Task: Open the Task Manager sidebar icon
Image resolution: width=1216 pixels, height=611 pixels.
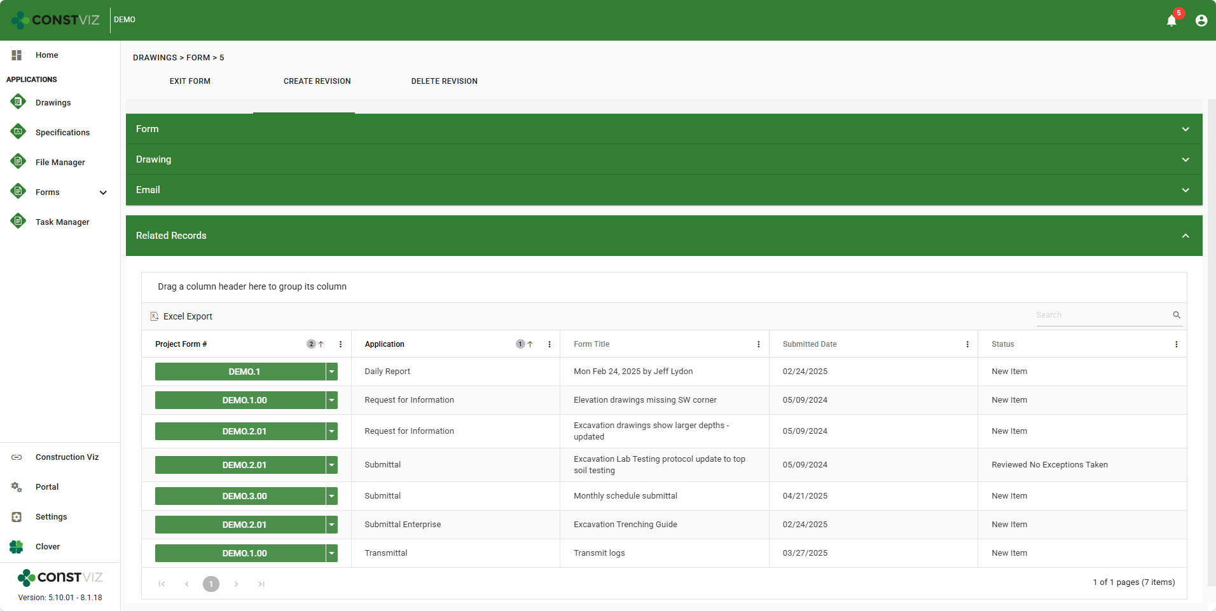Action: click(x=18, y=221)
